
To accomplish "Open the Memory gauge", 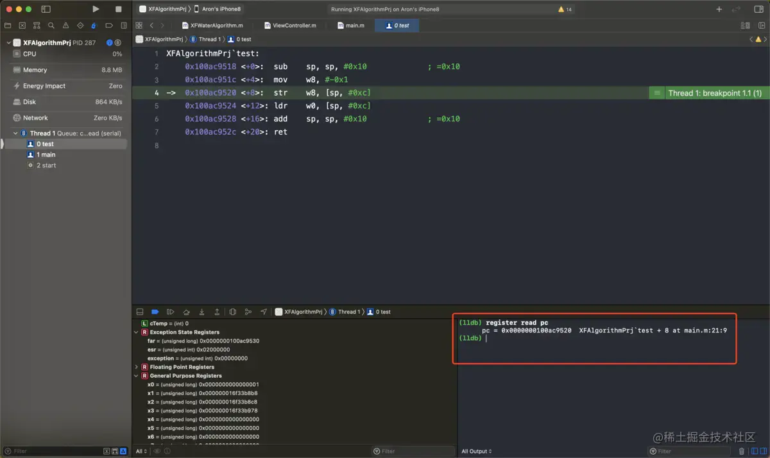I will coord(67,70).
